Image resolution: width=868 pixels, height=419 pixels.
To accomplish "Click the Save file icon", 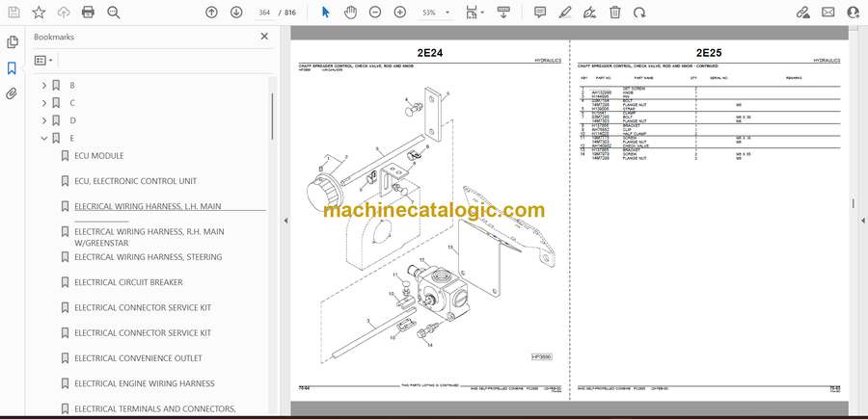I will click(x=14, y=13).
